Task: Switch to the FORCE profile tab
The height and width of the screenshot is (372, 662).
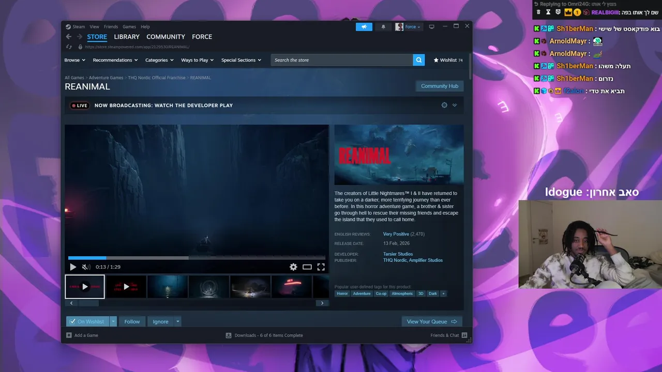Action: 202,37
